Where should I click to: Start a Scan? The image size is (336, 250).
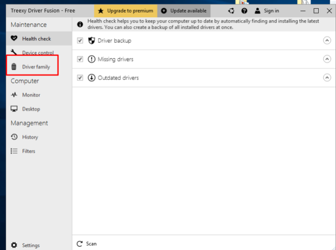pyautogui.click(x=87, y=244)
